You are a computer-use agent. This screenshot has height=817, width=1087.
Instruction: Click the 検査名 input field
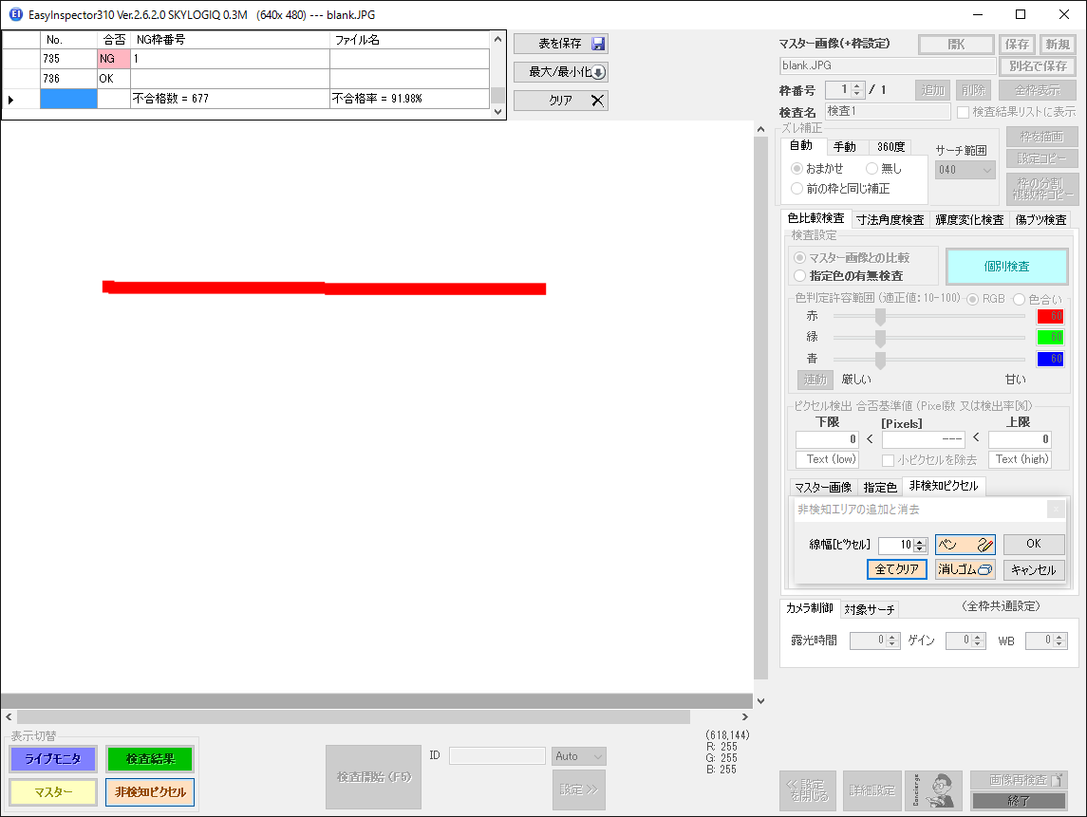pyautogui.click(x=888, y=112)
